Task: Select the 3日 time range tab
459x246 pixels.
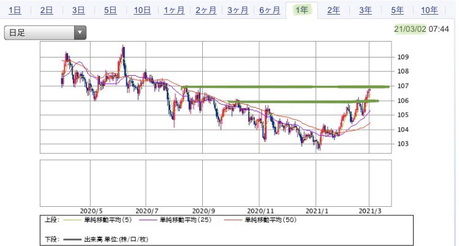Action: click(x=78, y=10)
